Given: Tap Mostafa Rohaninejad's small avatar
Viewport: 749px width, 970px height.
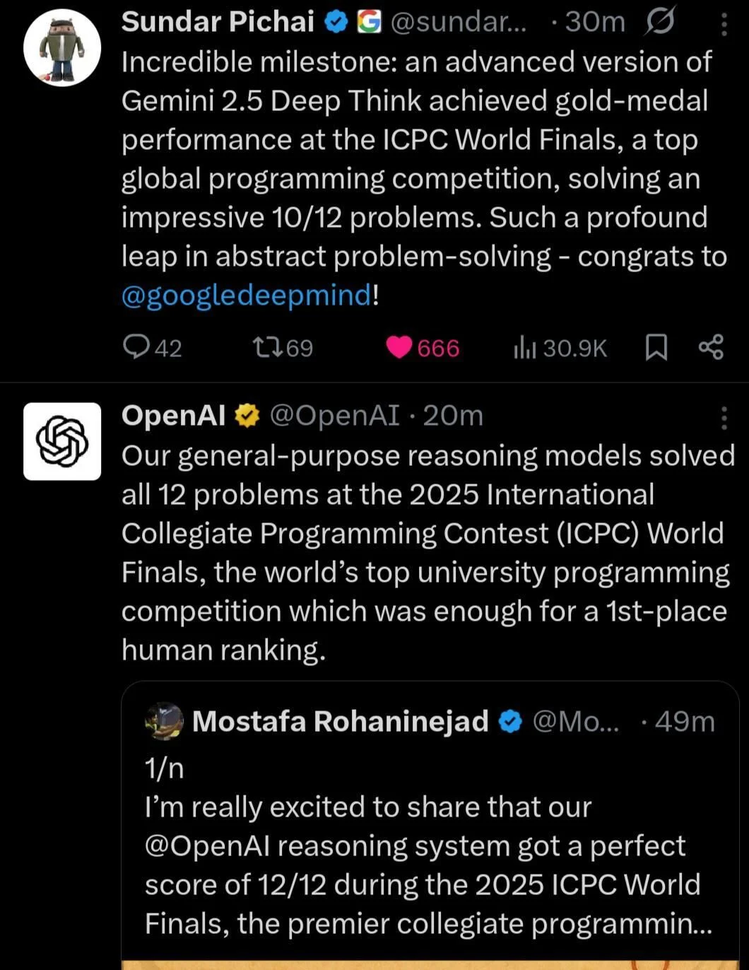Looking at the screenshot, I should (164, 721).
